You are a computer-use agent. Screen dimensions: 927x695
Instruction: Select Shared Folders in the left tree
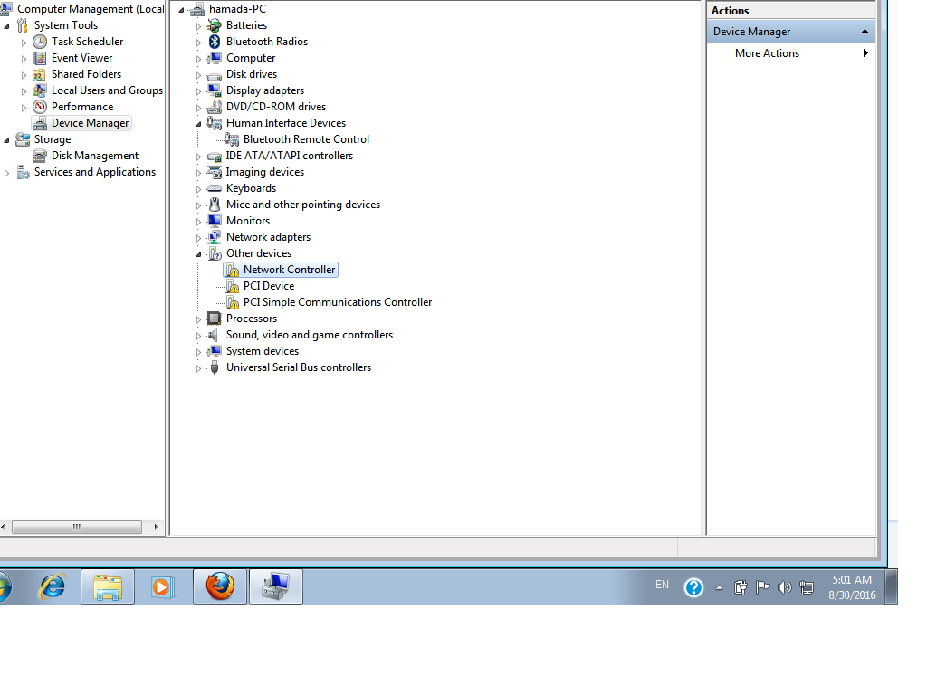pyautogui.click(x=86, y=74)
